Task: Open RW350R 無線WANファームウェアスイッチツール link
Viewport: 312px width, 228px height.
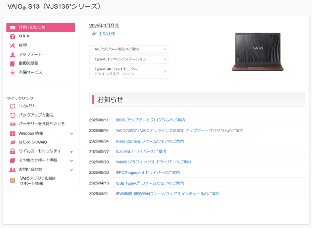Action: [168, 194]
